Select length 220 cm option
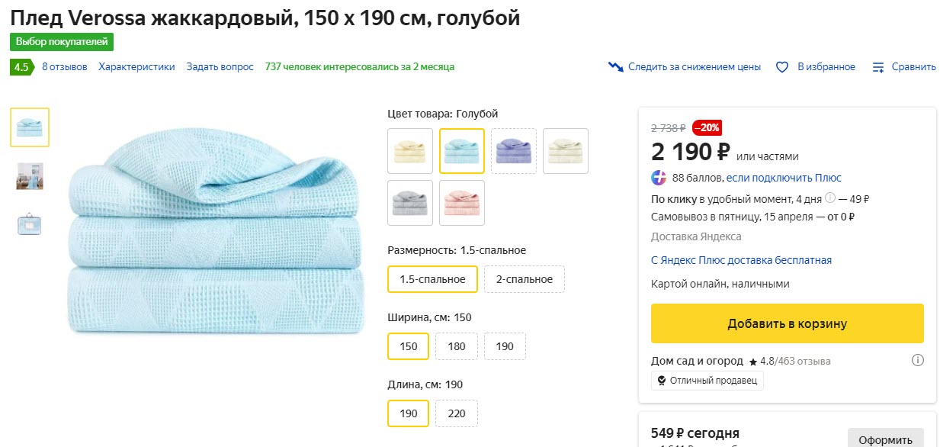The width and height of the screenshot is (940, 447). coord(456,413)
